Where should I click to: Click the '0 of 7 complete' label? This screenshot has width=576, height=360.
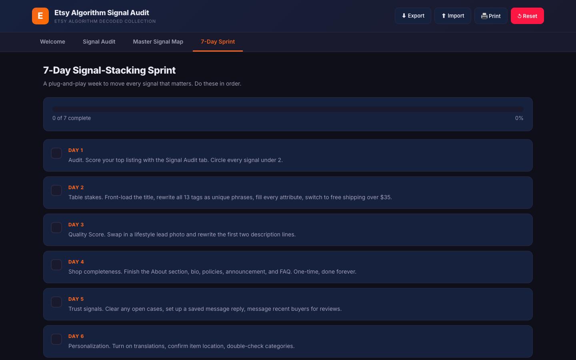pos(72,118)
